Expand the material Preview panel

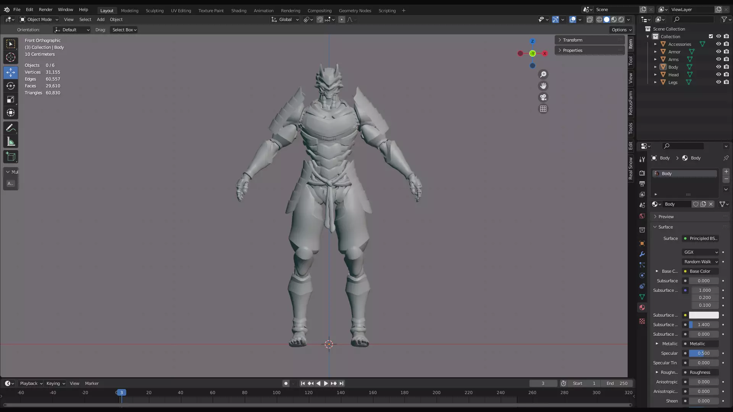click(x=690, y=217)
